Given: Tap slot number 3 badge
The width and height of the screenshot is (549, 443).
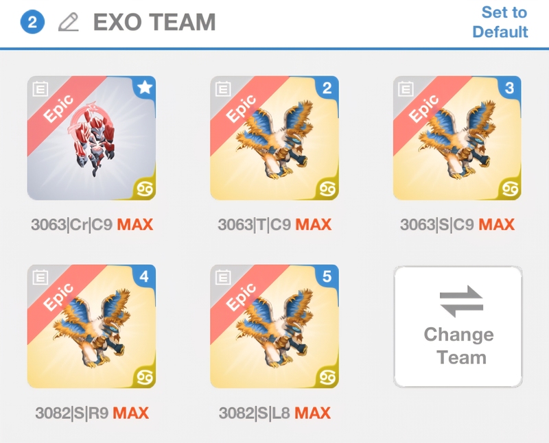Looking at the screenshot, I should (x=510, y=88).
